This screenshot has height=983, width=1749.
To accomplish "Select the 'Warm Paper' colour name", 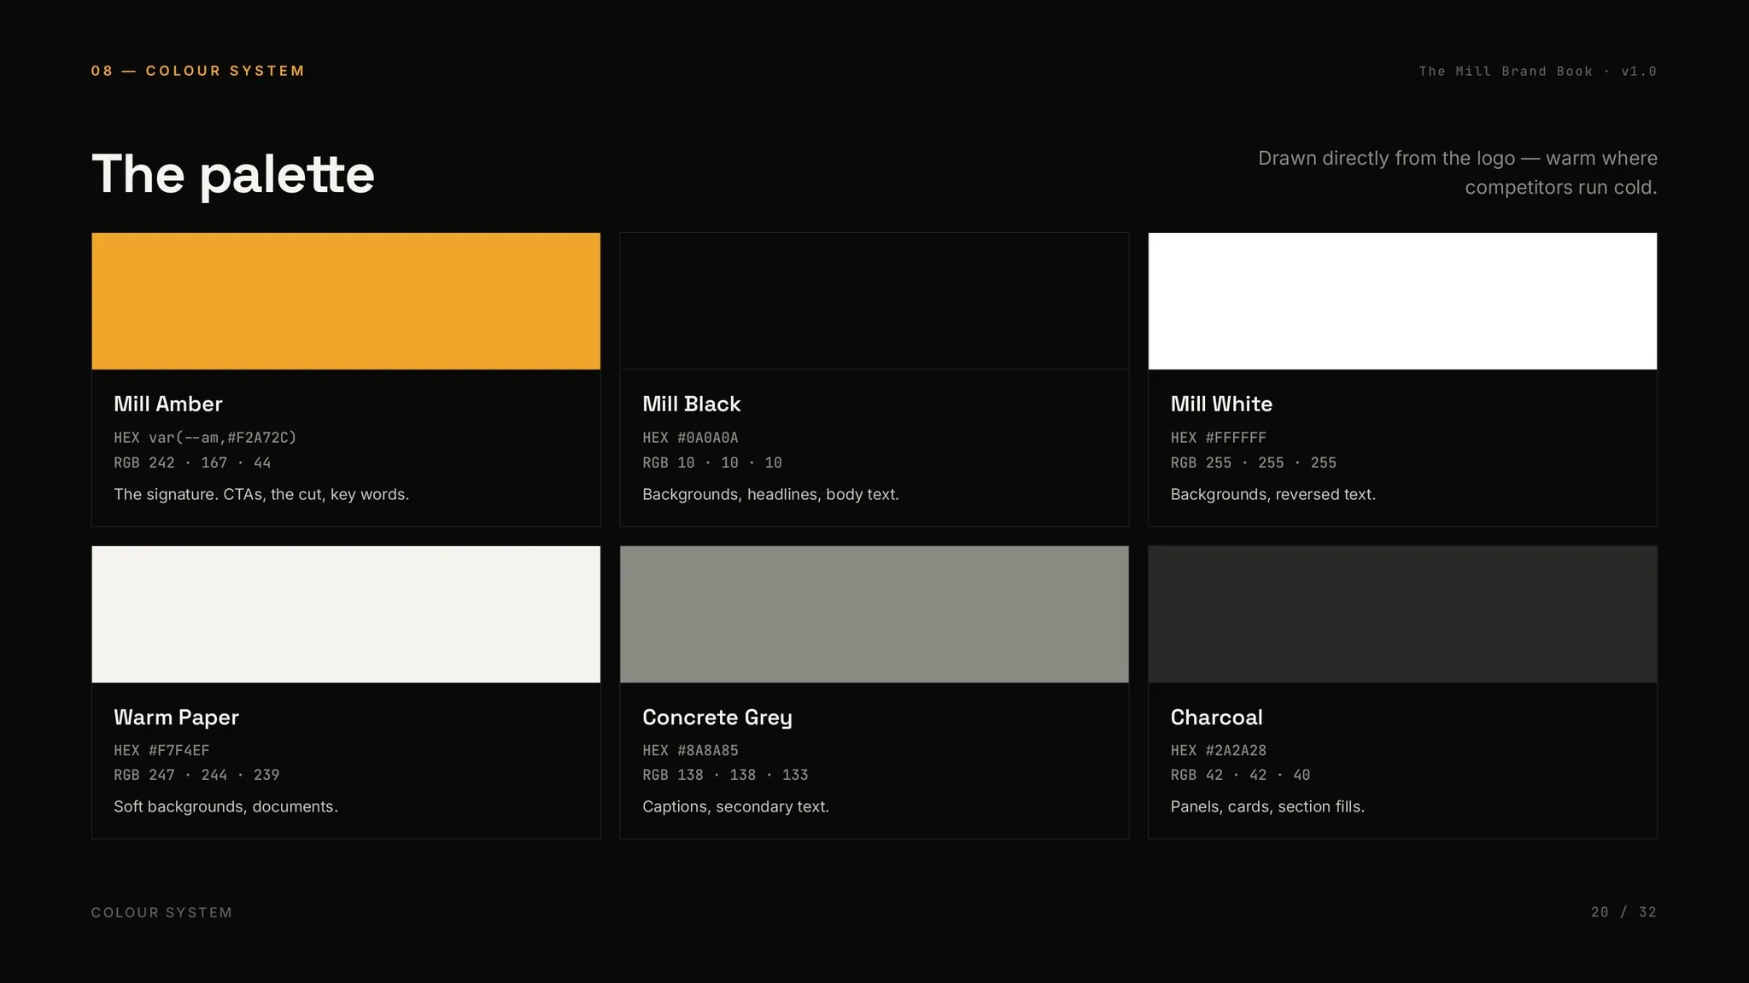I will [x=177, y=718].
